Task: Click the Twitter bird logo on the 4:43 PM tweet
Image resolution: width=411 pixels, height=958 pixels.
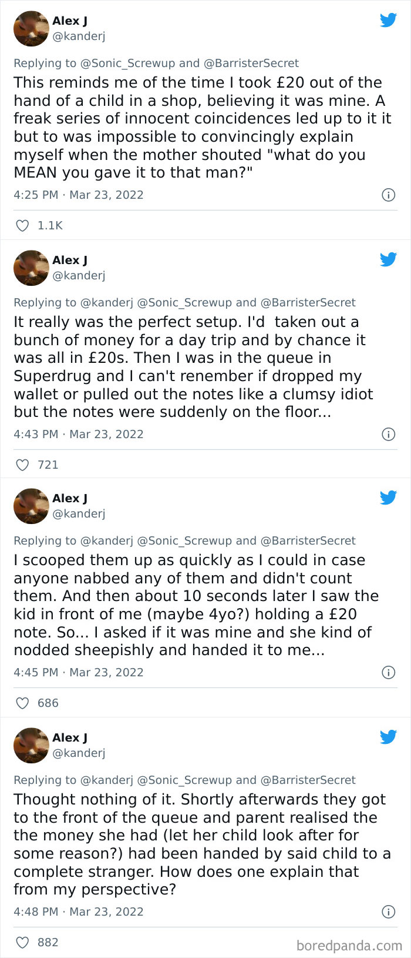Action: [x=388, y=259]
